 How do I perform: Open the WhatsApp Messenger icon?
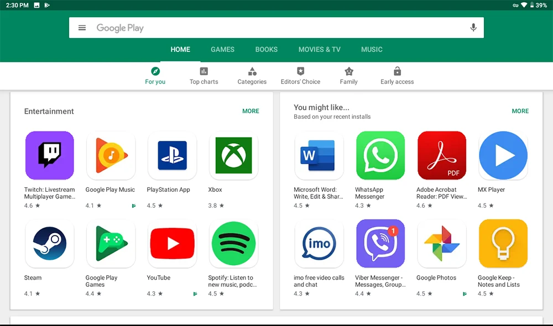(380, 155)
